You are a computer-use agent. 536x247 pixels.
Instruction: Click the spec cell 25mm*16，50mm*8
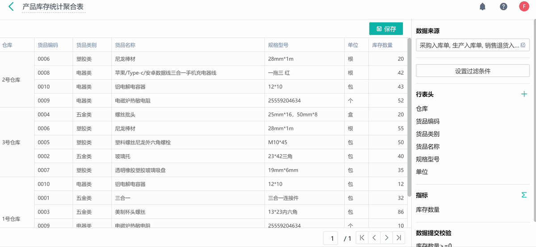[305, 115]
